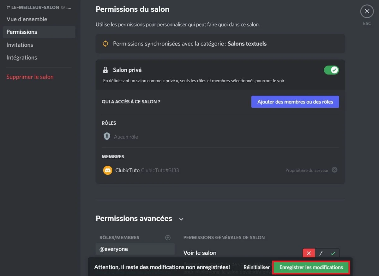The height and width of the screenshot is (276, 379).
Task: Click Enregistrer les modifications button
Action: pos(311,267)
